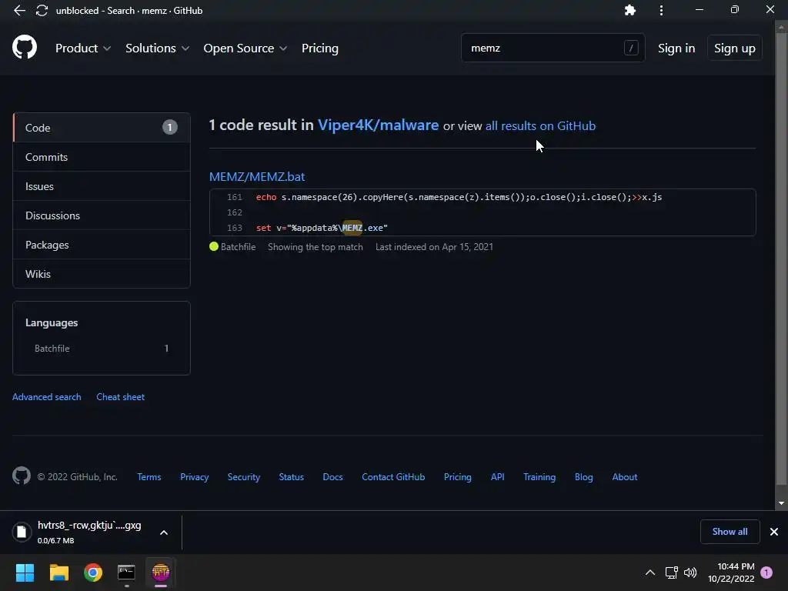Click line number 163
Viewport: 788px width, 591px height.
[234, 228]
